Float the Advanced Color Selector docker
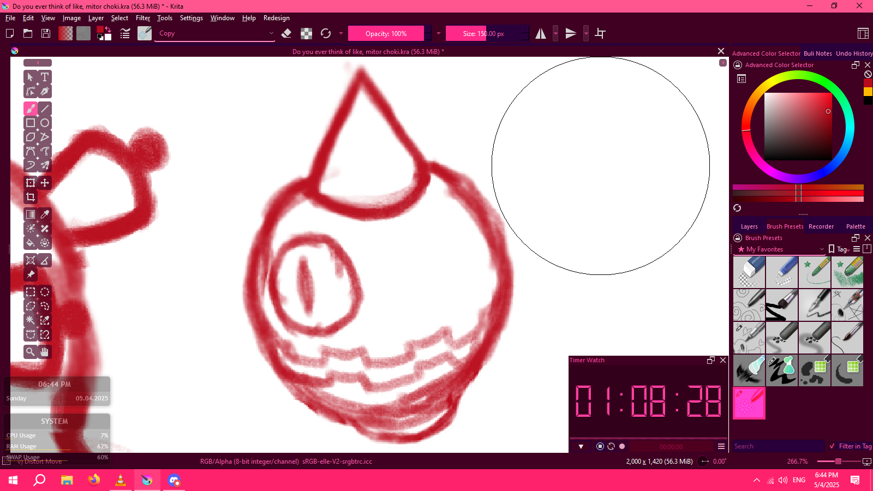Screen dimensions: 873x491 click(x=856, y=65)
